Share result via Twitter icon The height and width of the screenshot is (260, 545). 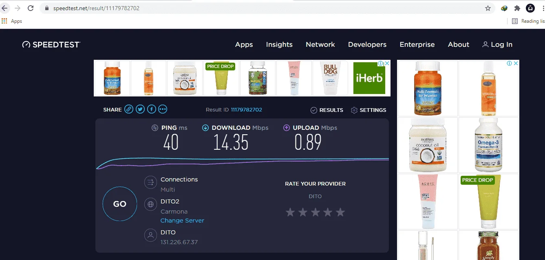click(140, 109)
